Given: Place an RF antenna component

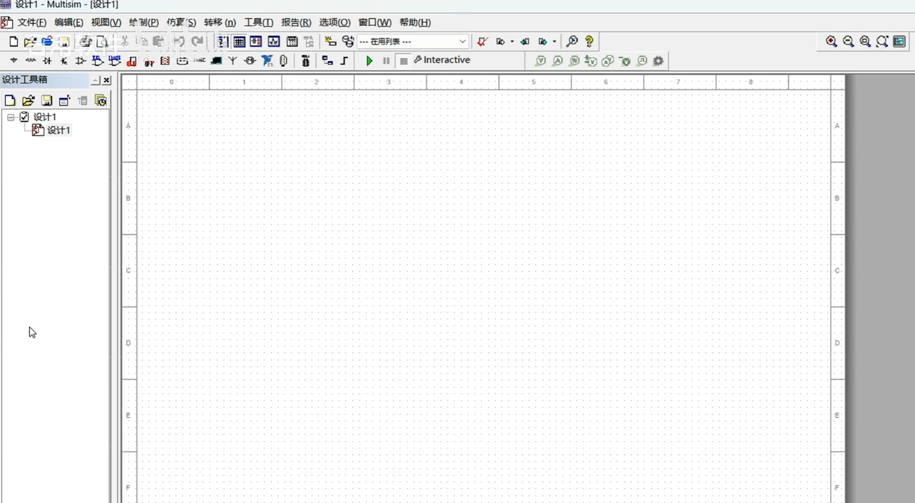Looking at the screenshot, I should [x=233, y=61].
